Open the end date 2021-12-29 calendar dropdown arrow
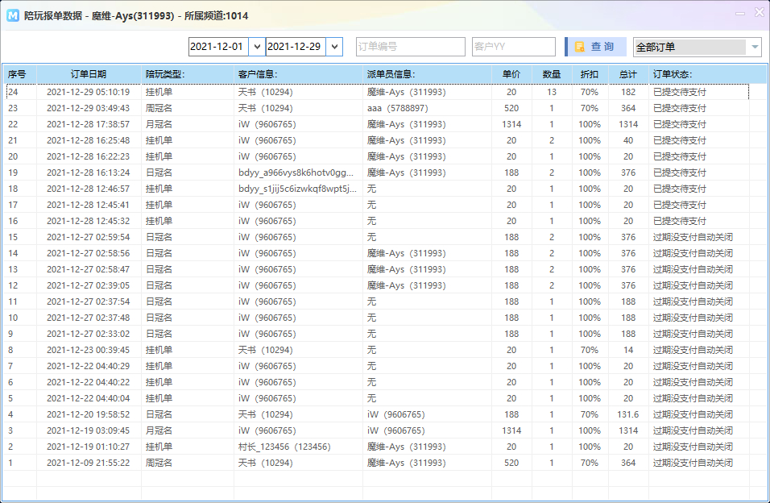 point(334,47)
